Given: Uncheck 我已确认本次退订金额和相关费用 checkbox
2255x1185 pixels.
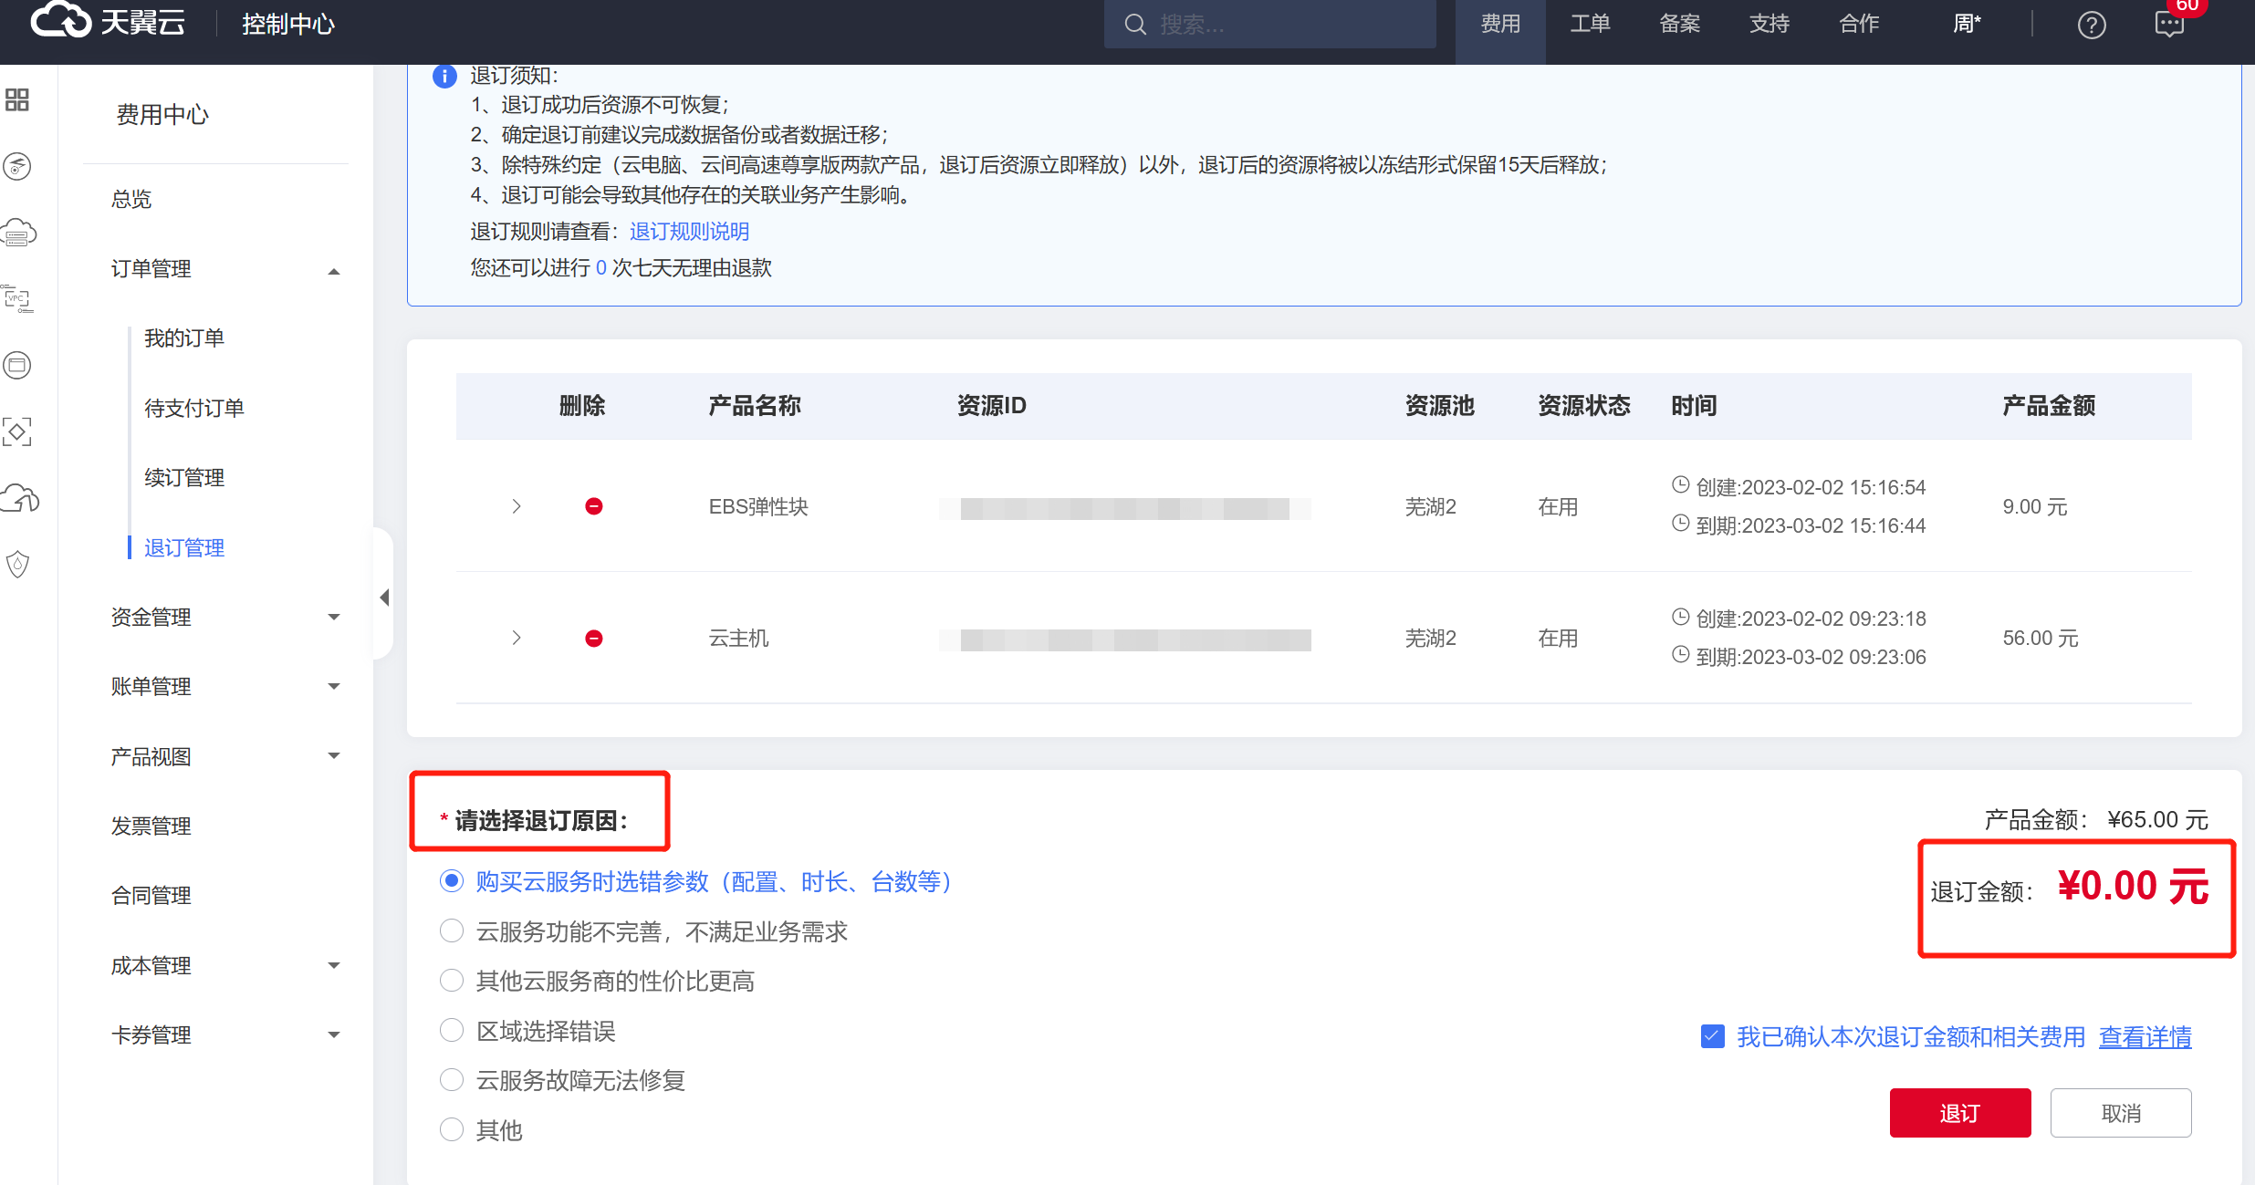Looking at the screenshot, I should click(x=1712, y=1036).
